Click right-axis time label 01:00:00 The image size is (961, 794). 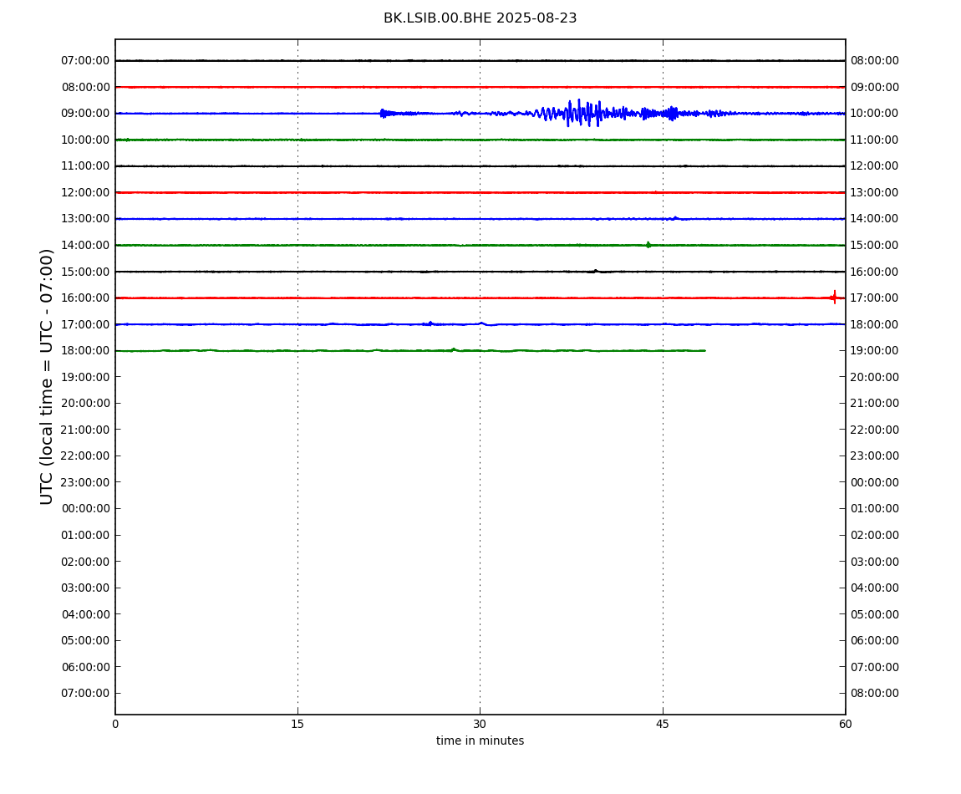(875, 508)
